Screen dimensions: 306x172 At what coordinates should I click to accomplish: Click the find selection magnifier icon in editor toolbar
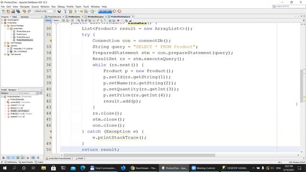tap(78, 21)
